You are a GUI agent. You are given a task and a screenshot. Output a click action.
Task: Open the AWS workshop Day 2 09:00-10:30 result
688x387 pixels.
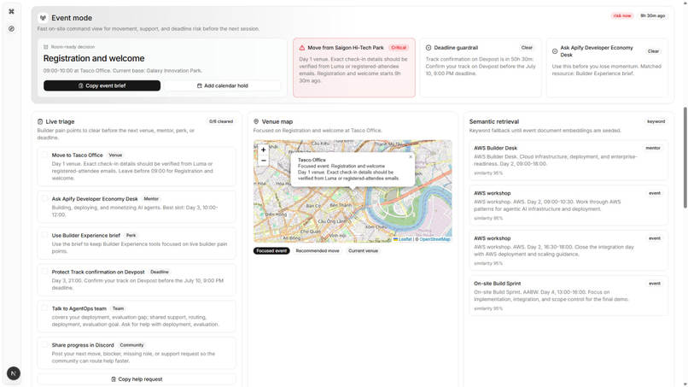pyautogui.click(x=568, y=206)
